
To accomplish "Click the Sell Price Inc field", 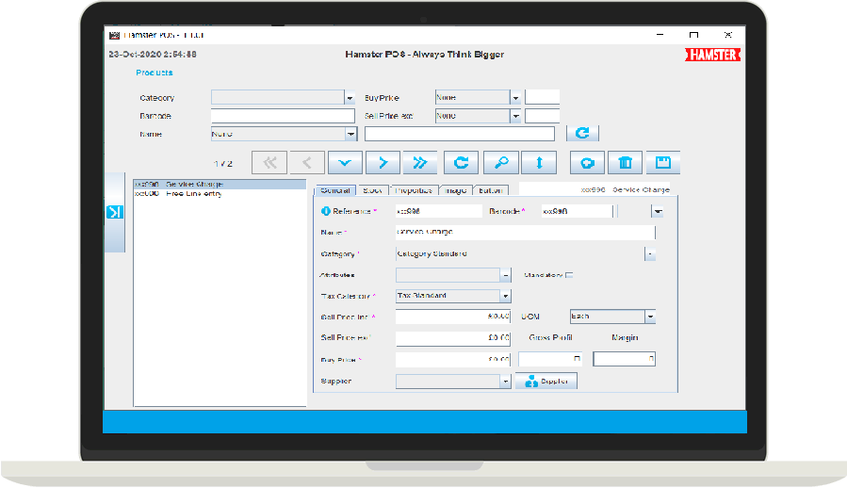I will [x=452, y=317].
